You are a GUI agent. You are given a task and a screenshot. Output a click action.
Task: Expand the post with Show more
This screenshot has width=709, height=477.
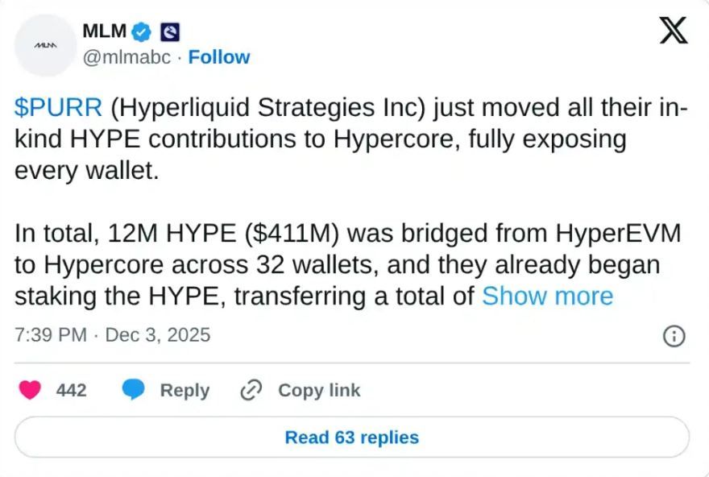[547, 296]
